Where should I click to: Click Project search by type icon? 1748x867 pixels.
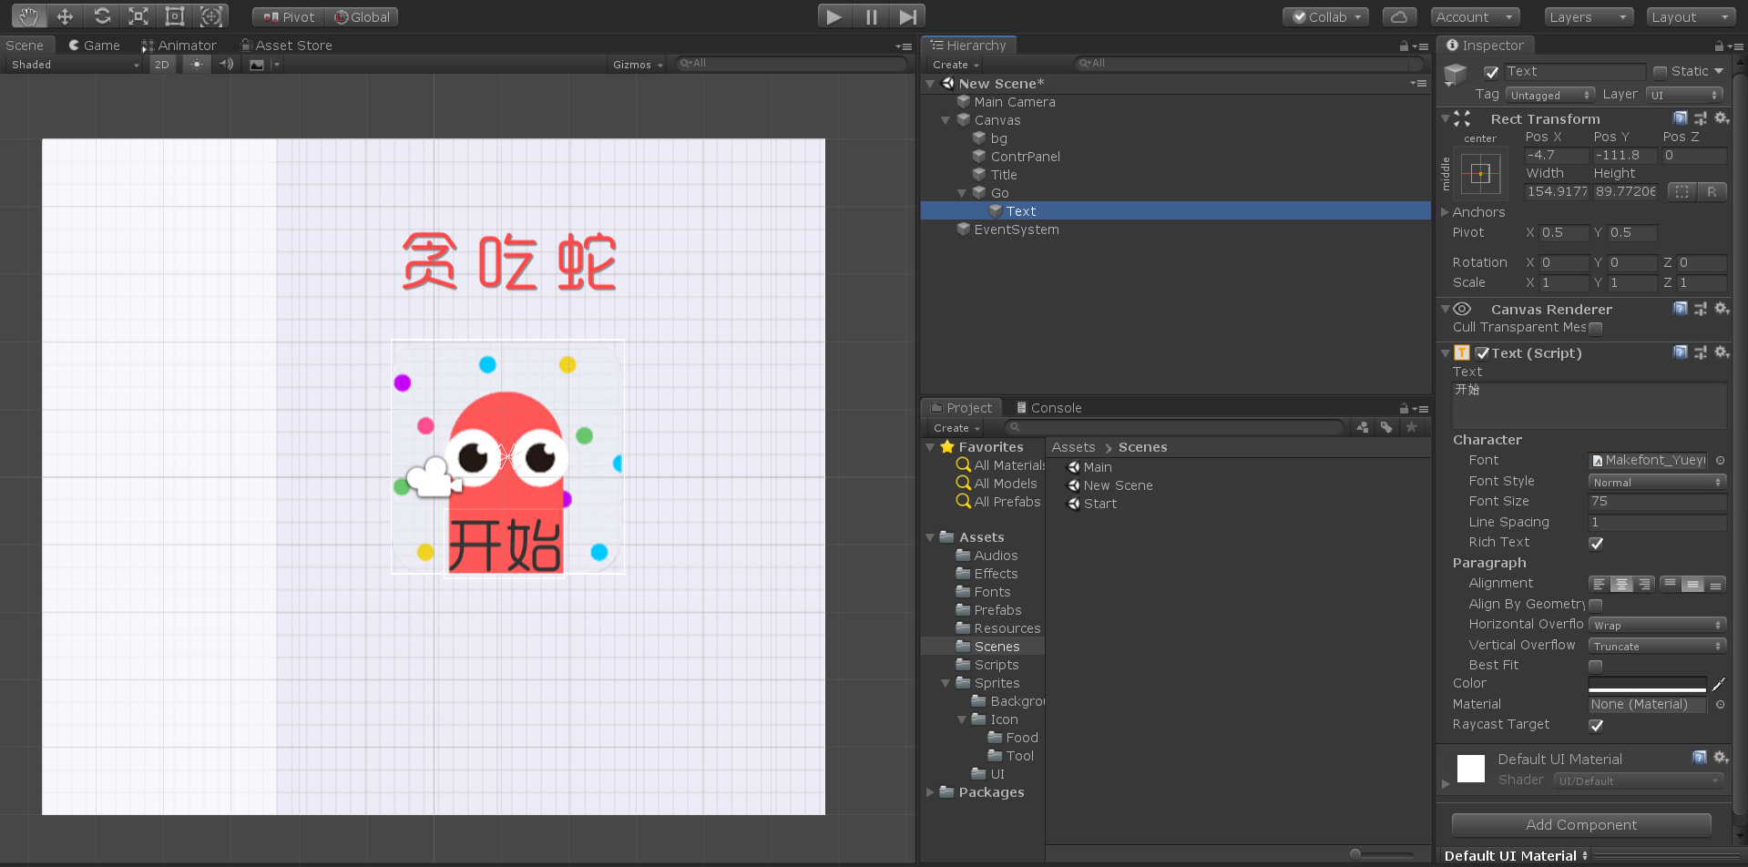[1362, 427]
